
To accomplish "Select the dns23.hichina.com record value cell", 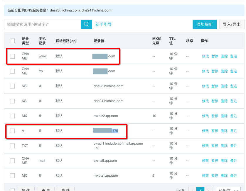I will point(108,86).
